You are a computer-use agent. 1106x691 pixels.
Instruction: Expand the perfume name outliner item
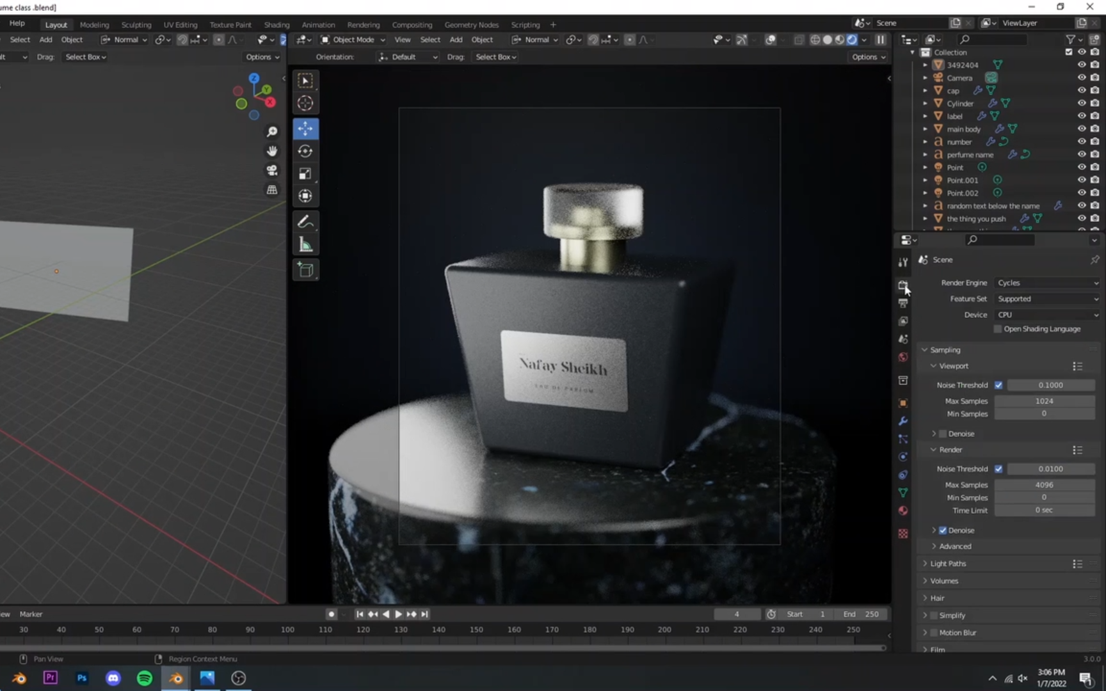click(x=926, y=154)
